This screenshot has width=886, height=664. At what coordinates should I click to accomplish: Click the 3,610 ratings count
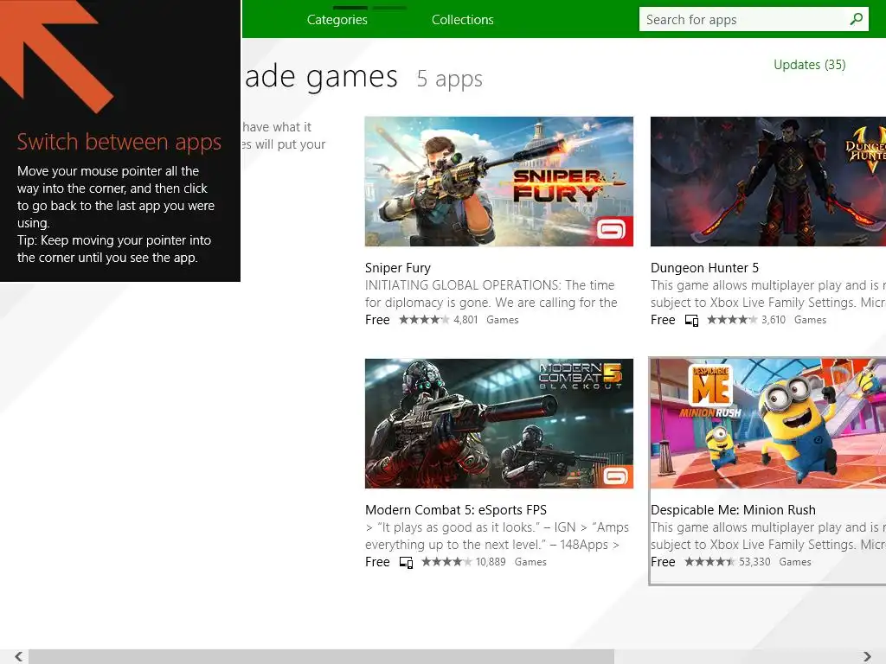[x=773, y=320]
